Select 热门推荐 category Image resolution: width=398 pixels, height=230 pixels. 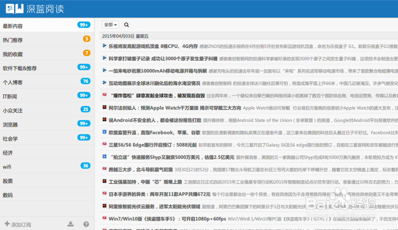pos(47,39)
